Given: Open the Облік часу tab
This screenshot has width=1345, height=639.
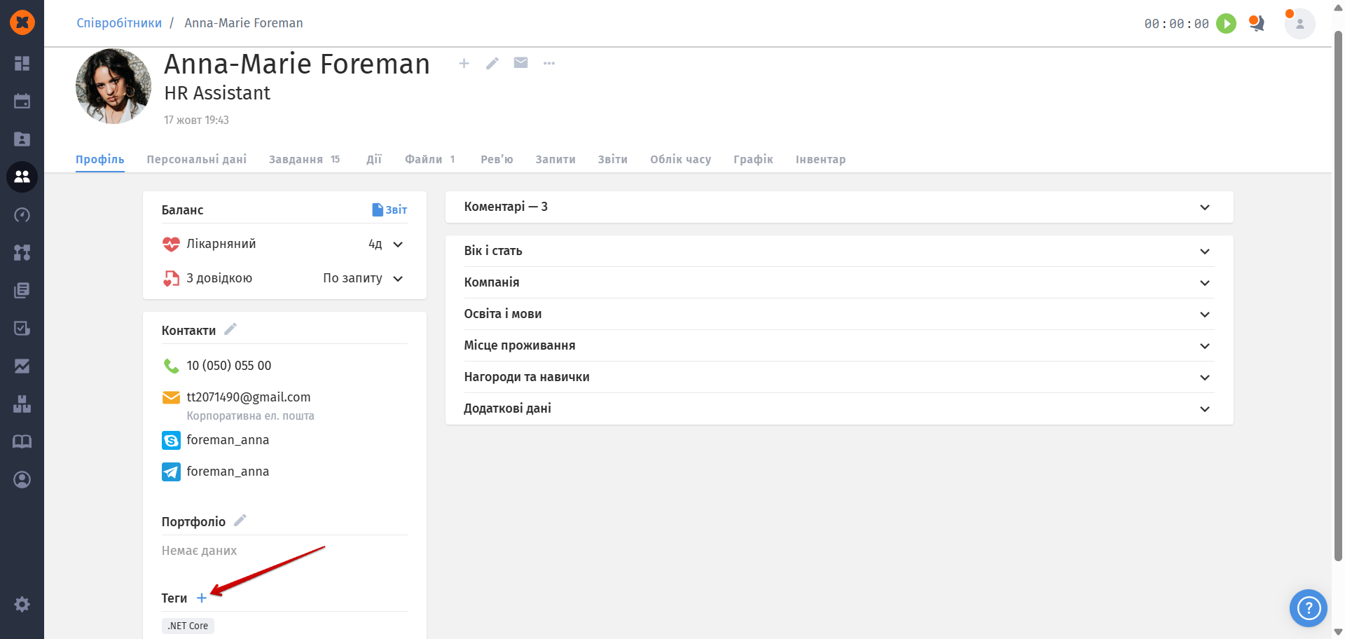Looking at the screenshot, I should pyautogui.click(x=680, y=160).
